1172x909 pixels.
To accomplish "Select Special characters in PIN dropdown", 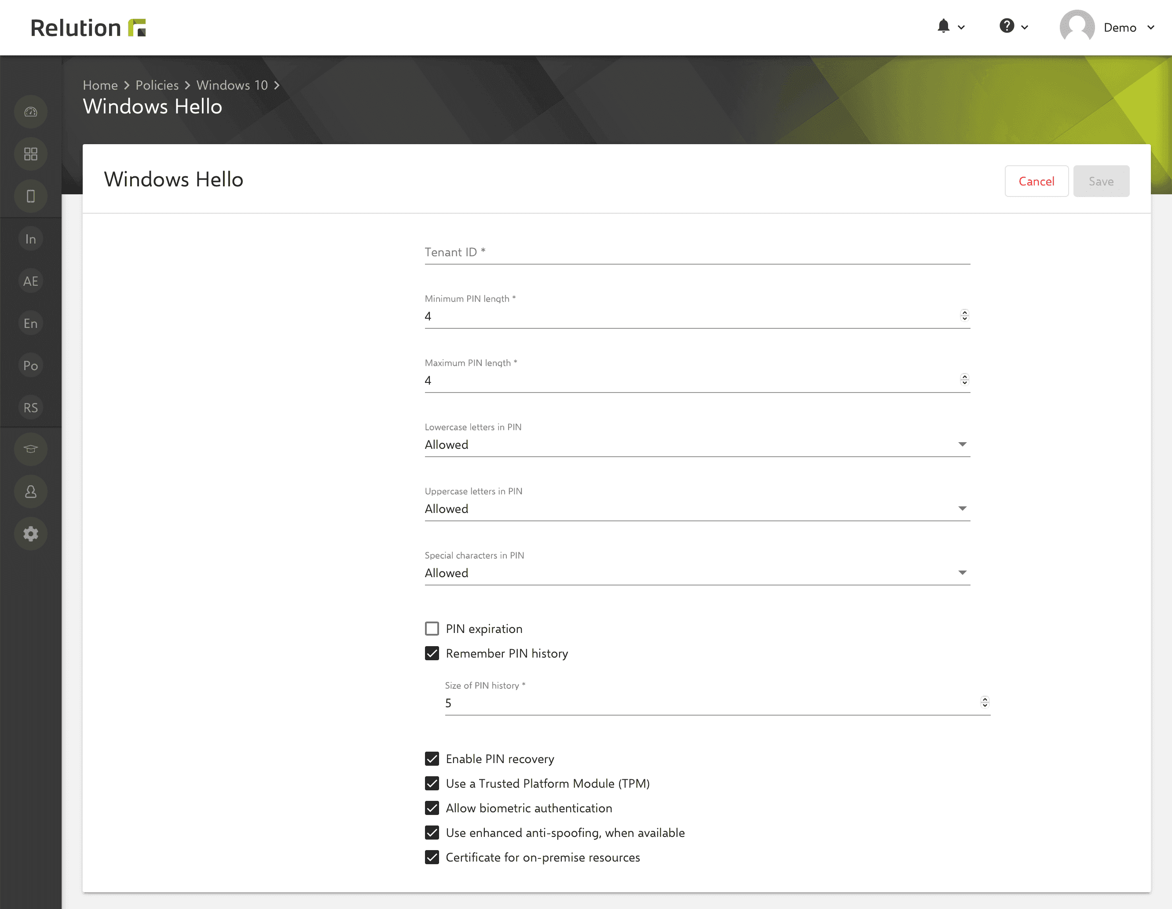I will pos(696,572).
